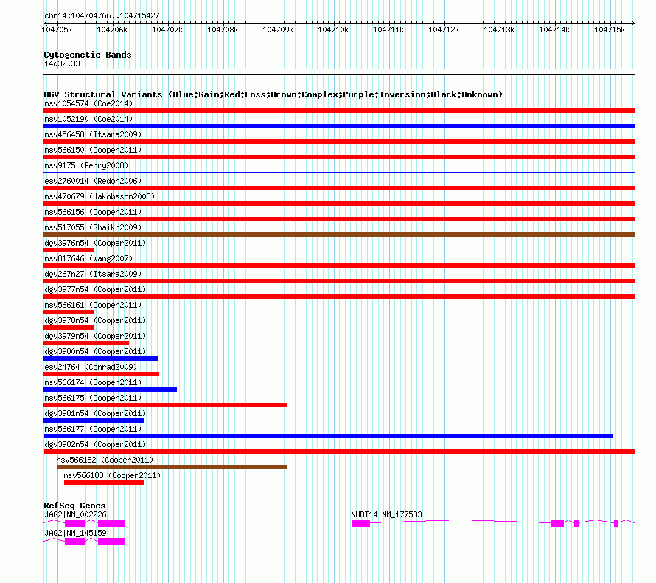The height and width of the screenshot is (583, 656).
Task: Open the JAG2|NM_145159 gene label
Action: coord(75,533)
